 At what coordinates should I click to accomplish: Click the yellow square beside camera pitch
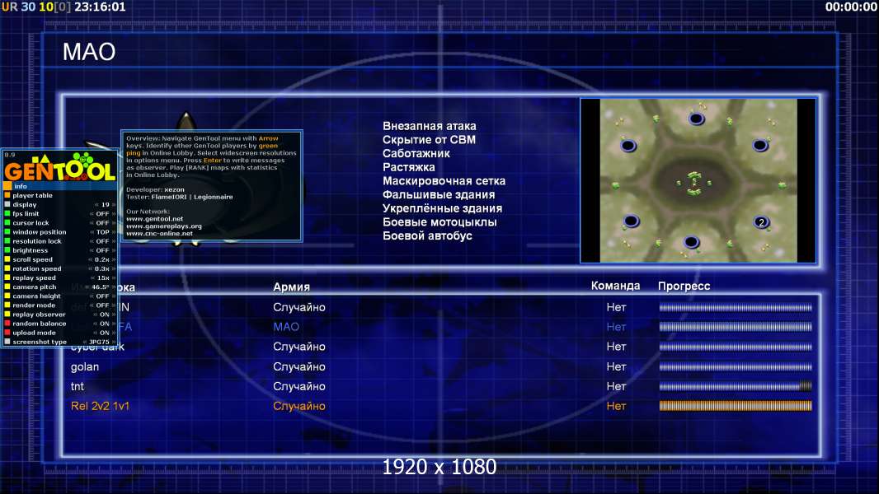pyautogui.click(x=7, y=287)
